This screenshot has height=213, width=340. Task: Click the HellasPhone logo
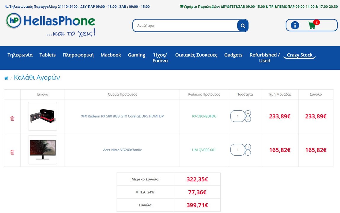pos(51,25)
